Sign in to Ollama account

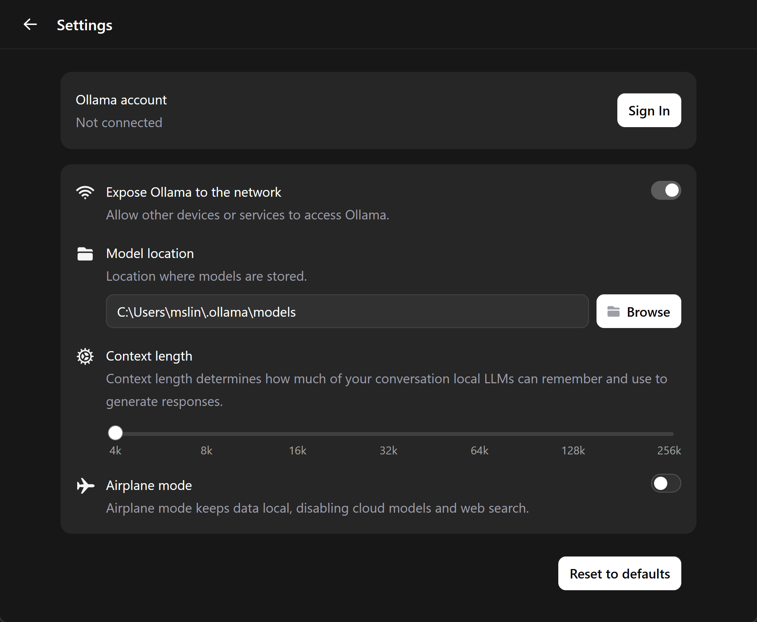tap(649, 110)
